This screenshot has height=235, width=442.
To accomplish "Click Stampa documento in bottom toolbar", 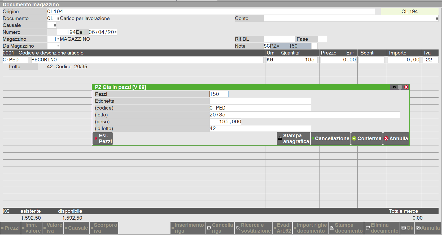I will [346, 228].
